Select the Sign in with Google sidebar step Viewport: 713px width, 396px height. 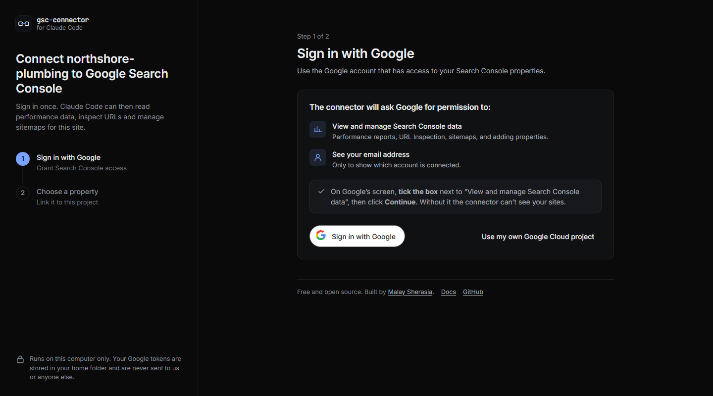pos(68,157)
